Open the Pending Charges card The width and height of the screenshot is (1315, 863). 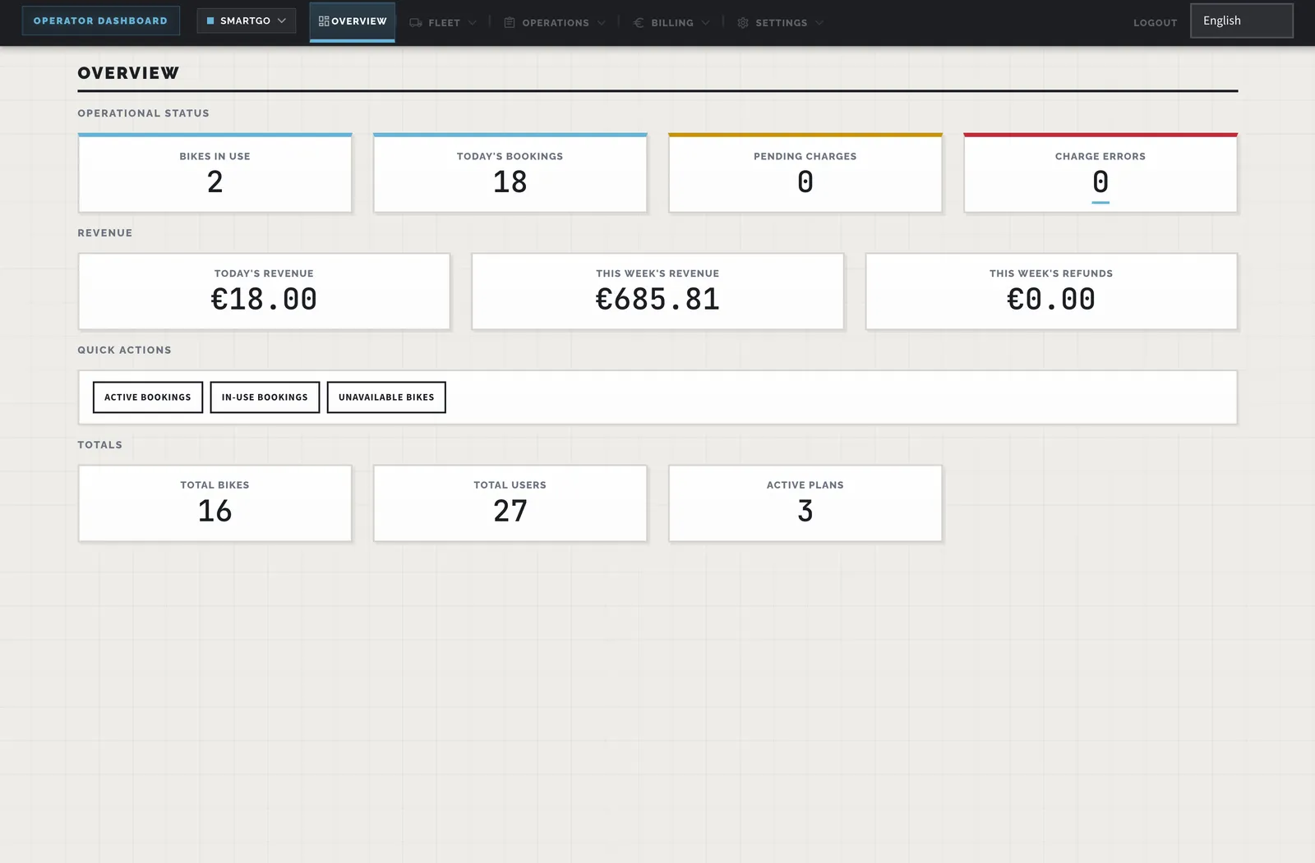tap(805, 173)
